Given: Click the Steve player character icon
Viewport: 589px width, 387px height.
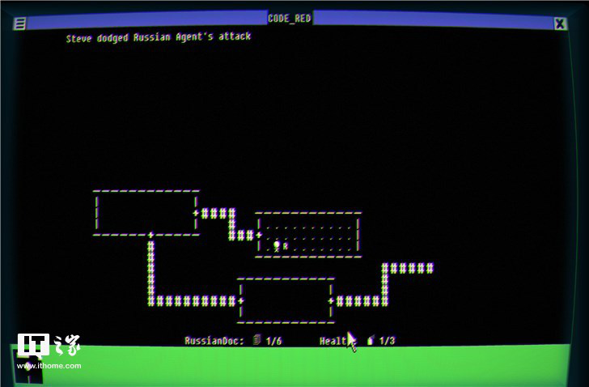Looking at the screenshot, I should coord(277,245).
